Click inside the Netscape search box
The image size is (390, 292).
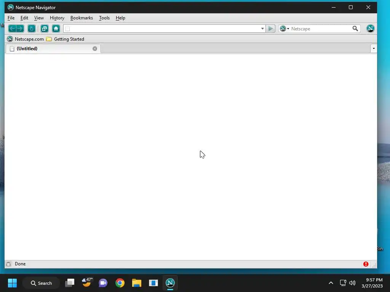click(320, 29)
